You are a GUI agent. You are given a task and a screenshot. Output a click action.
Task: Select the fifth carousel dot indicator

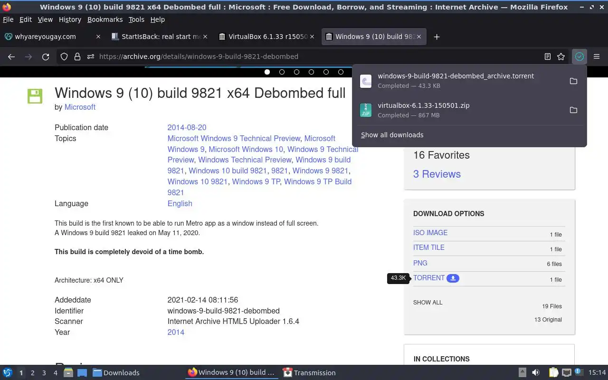[326, 72]
